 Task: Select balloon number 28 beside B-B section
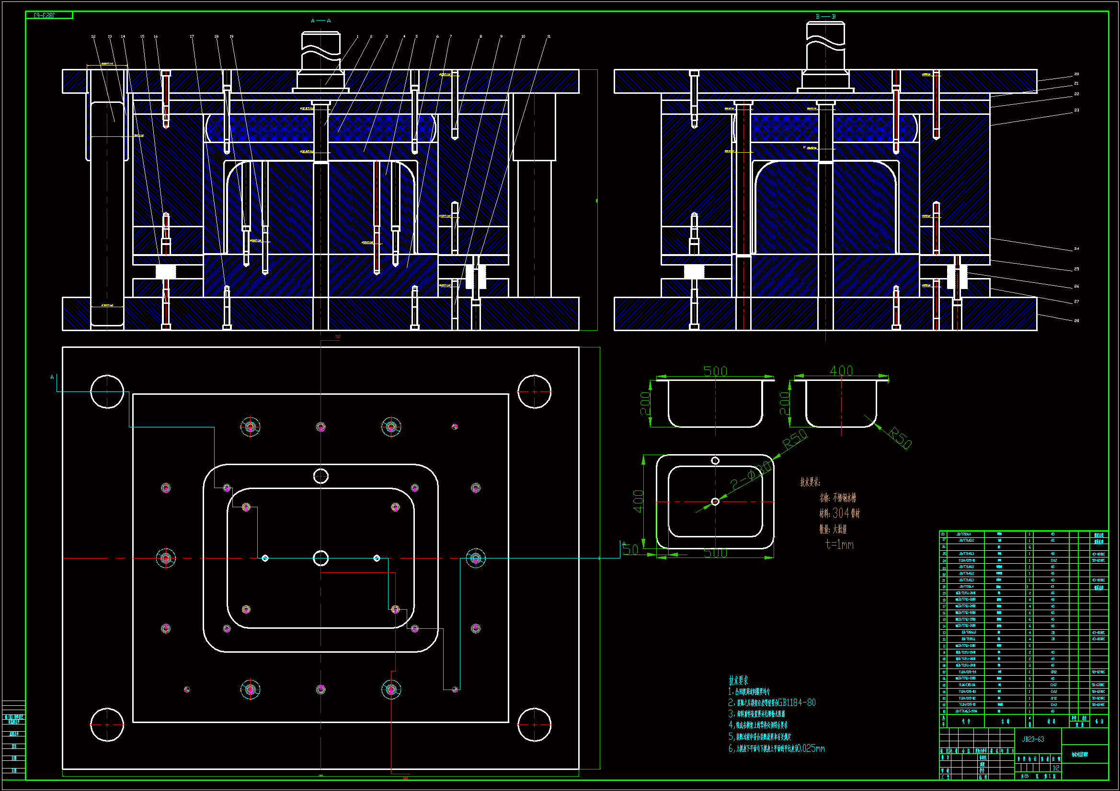point(1076,321)
